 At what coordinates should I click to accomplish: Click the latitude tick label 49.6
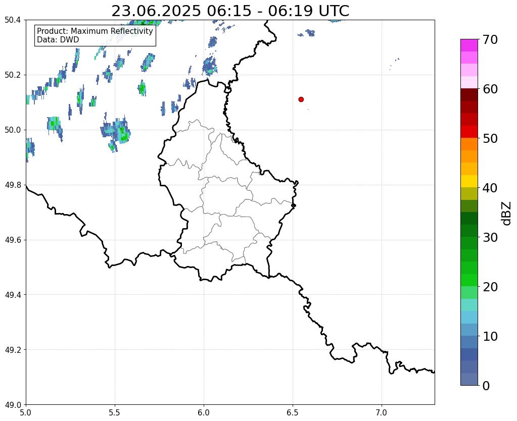(13, 240)
